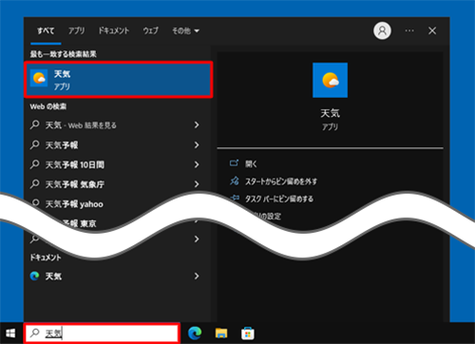Click search magnifier icon beside 天気予報 気象庁
This screenshot has width=475, height=344.
pos(34,183)
